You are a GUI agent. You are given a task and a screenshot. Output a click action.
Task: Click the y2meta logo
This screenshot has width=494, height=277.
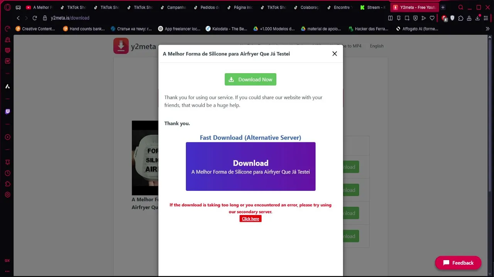tap(135, 46)
